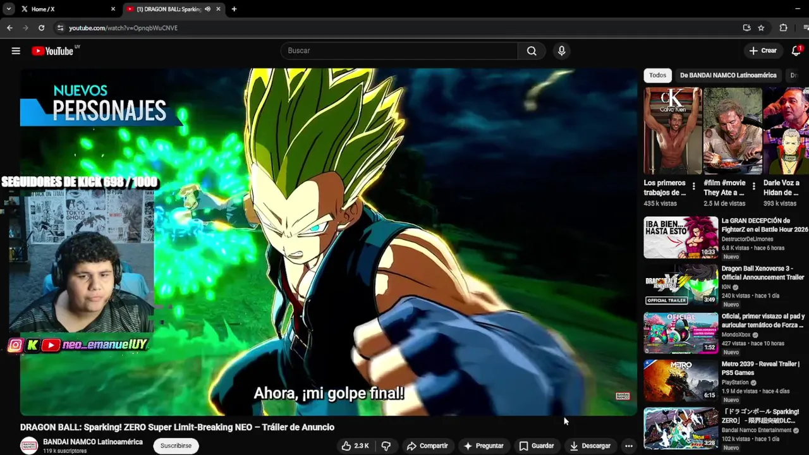Open the tab search dropdown arrow
This screenshot has width=809, height=455.
click(8, 9)
